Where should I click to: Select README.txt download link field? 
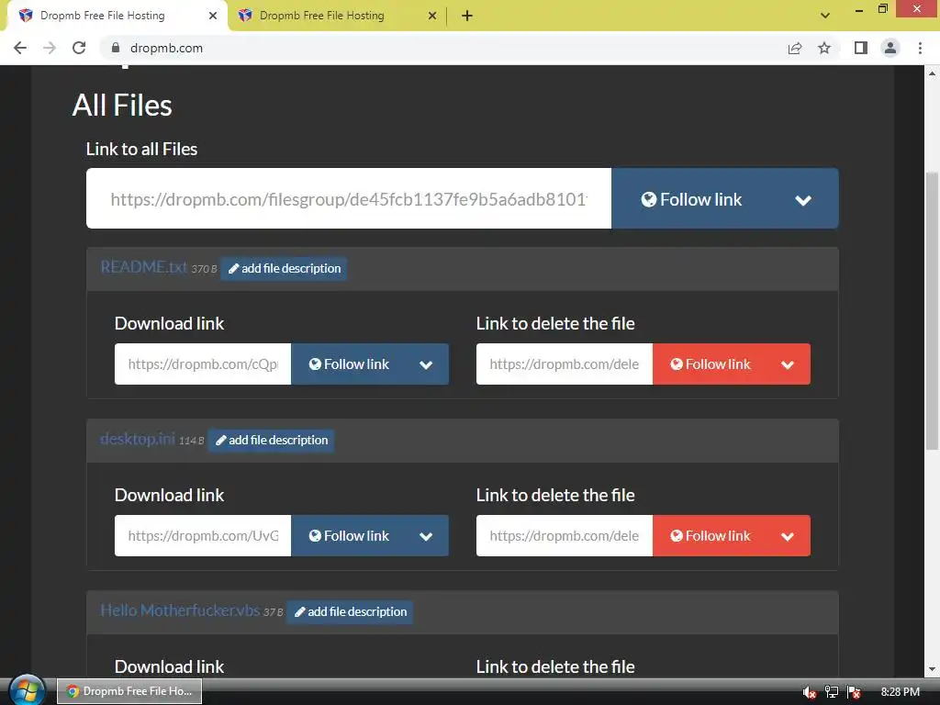pyautogui.click(x=203, y=364)
